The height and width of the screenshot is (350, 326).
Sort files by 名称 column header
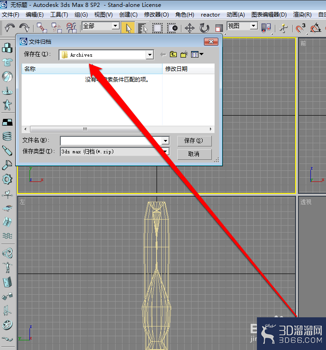point(92,69)
